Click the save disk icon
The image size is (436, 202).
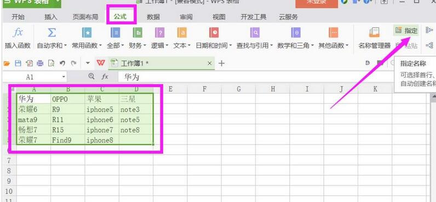[18, 64]
